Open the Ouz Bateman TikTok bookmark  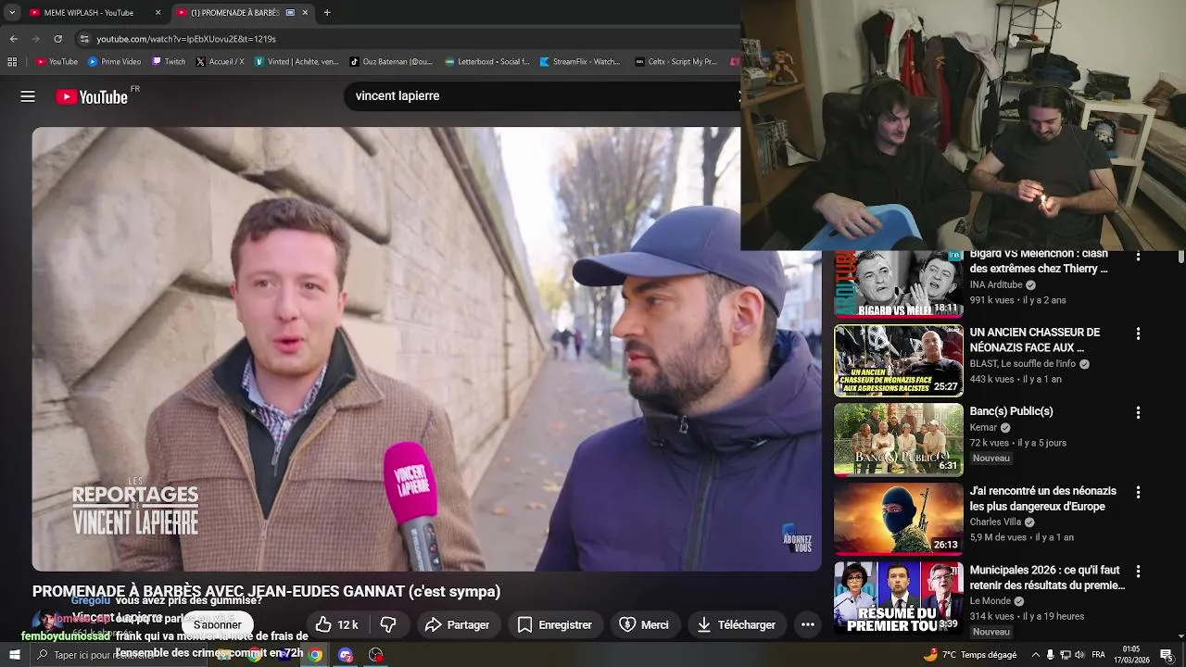click(x=391, y=62)
